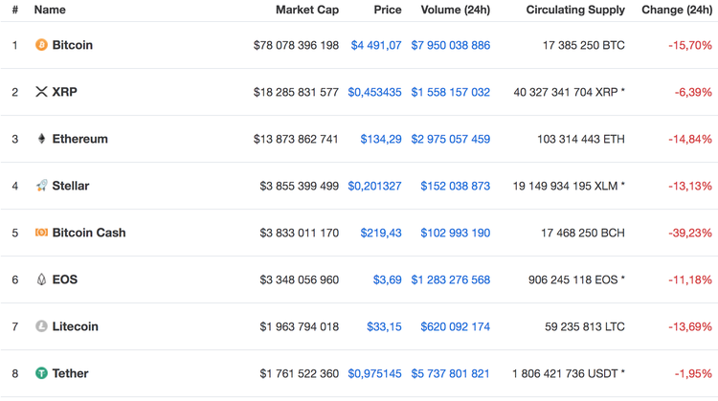Select Bitcoin market cap $78 078 396 198
The width and height of the screenshot is (718, 401).
tap(296, 45)
